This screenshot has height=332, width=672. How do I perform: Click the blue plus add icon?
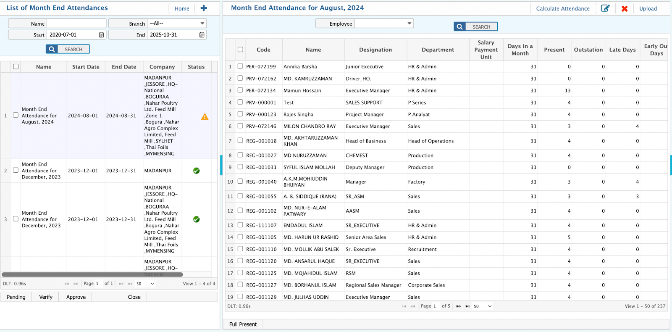click(x=204, y=8)
